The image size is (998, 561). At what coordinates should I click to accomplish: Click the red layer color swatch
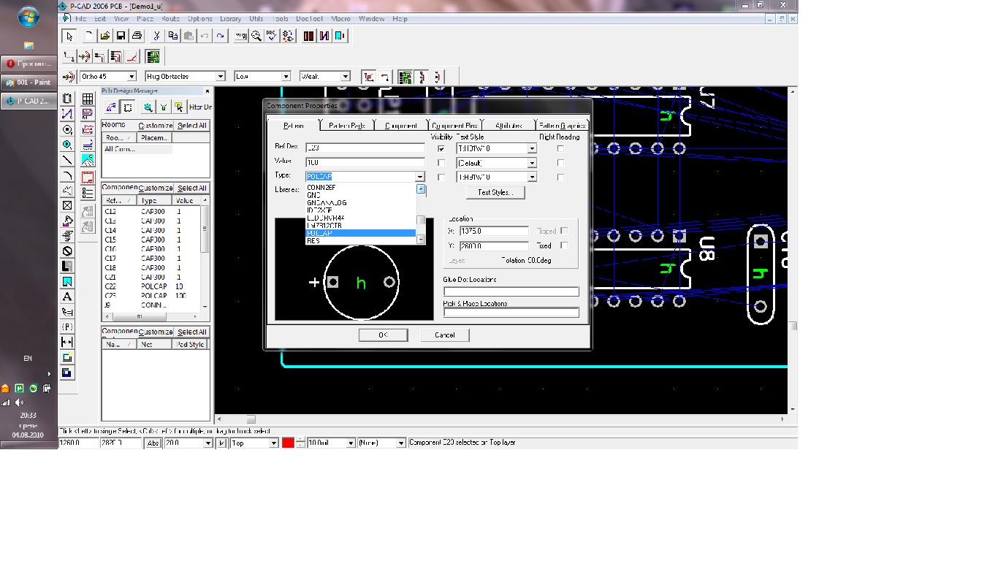(x=288, y=443)
